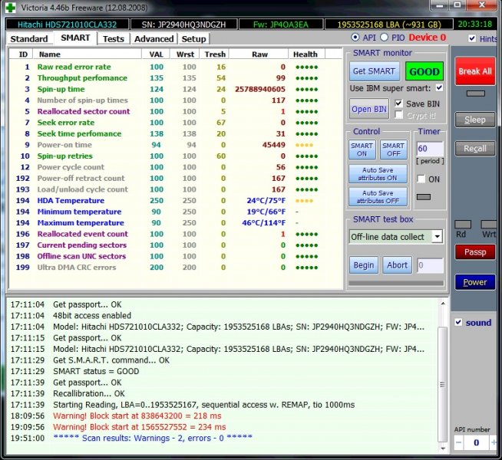Click the Sleep button

click(474, 120)
